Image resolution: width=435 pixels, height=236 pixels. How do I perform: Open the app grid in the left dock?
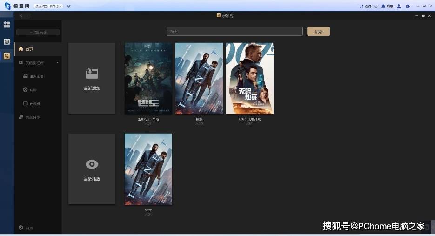coord(7,25)
